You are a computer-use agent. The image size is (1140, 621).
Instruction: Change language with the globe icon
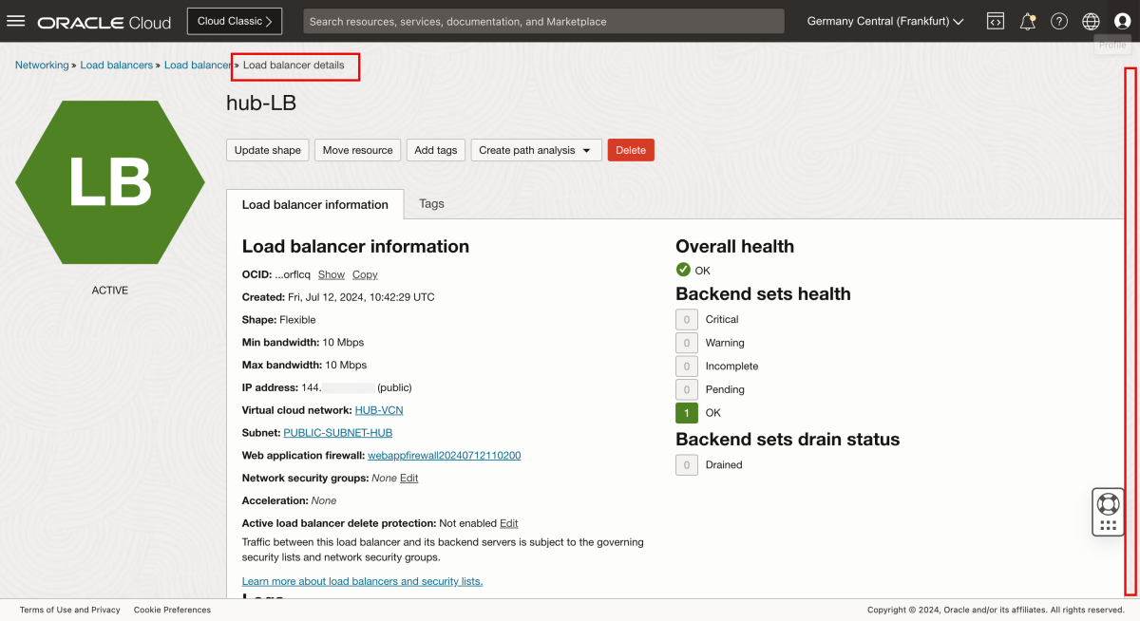tap(1091, 21)
